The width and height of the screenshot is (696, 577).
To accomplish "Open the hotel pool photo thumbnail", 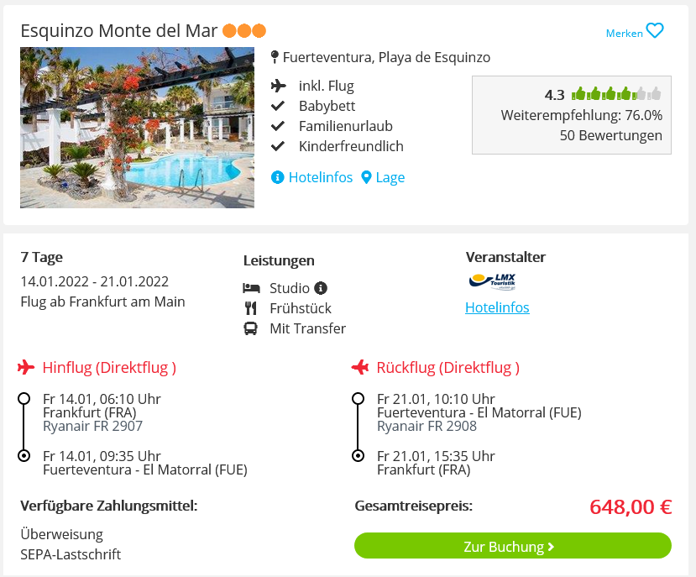I will (137, 128).
